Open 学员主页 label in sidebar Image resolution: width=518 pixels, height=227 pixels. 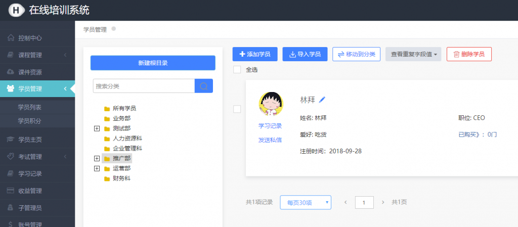(30, 140)
